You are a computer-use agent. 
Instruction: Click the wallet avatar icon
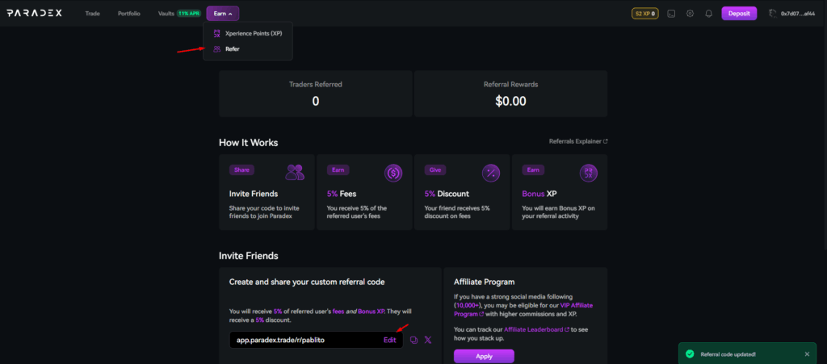[773, 14]
